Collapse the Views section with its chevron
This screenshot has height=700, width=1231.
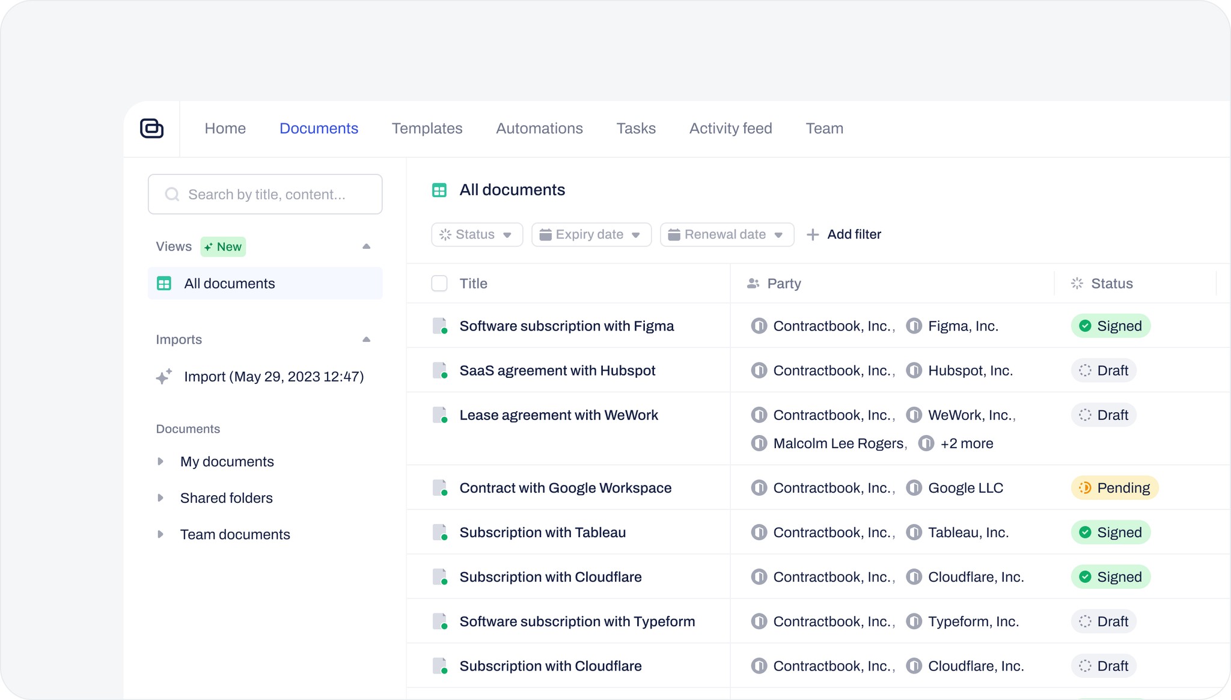point(367,246)
